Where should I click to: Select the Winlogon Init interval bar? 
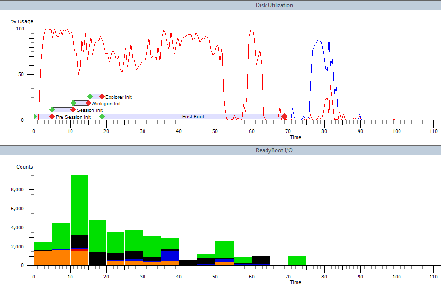pyautogui.click(x=81, y=103)
